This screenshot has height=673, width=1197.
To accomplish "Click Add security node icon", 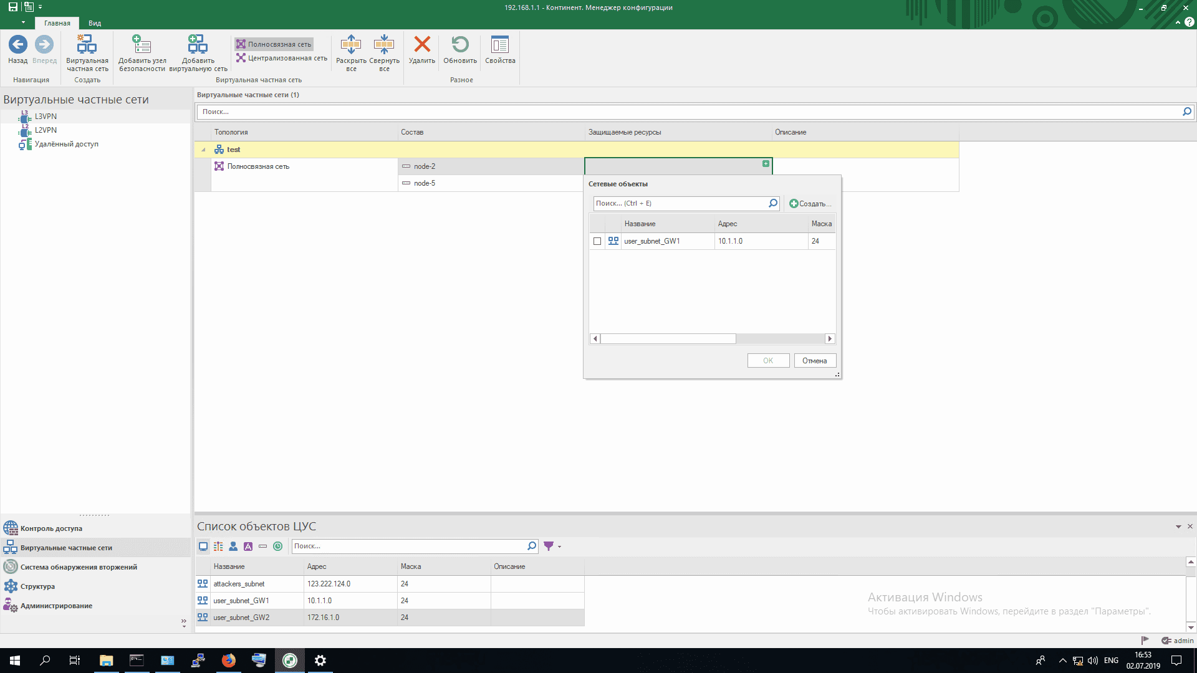I will pos(142,45).
